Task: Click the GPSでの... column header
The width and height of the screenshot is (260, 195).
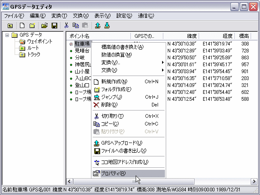Action: (147, 36)
